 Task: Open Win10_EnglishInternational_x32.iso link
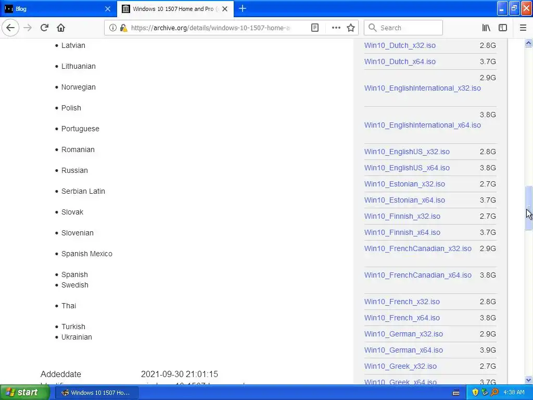[x=423, y=88]
